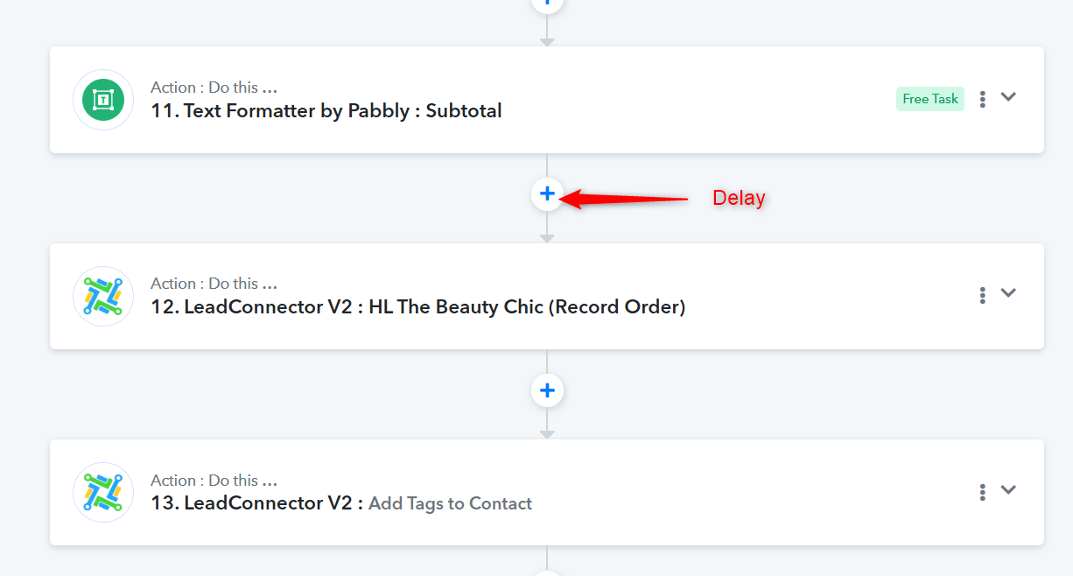
Task: Click the title '12. LeadConnector V2 : HL The Beauty Chic'
Action: 417,307
